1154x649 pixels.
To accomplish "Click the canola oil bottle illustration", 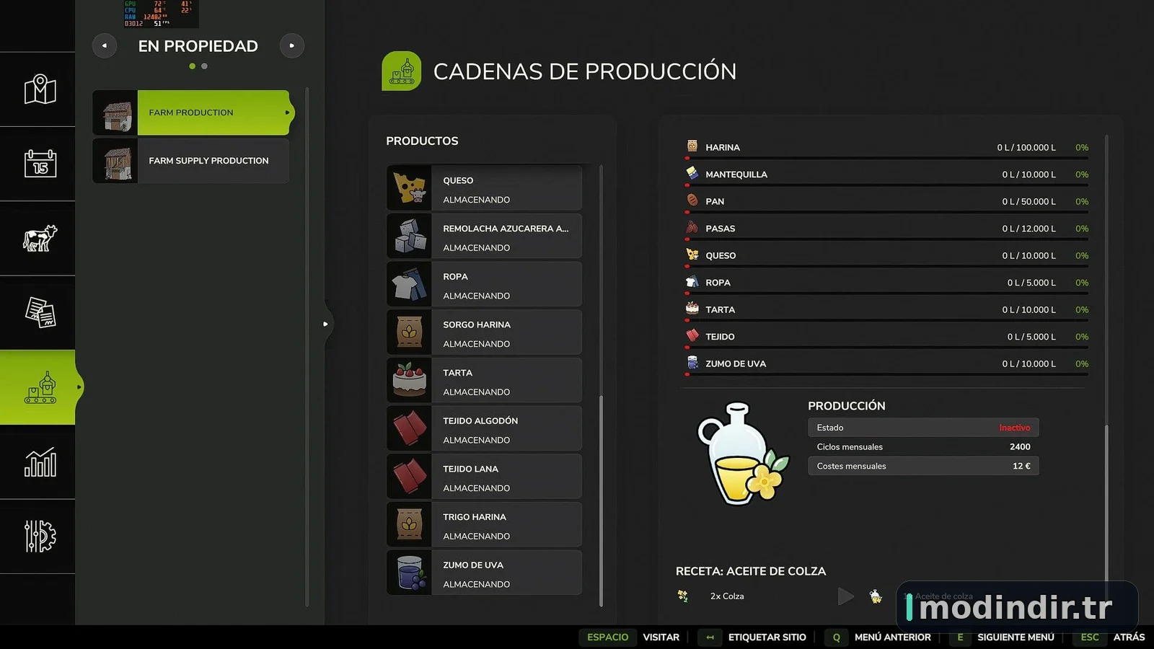I will [x=743, y=454].
